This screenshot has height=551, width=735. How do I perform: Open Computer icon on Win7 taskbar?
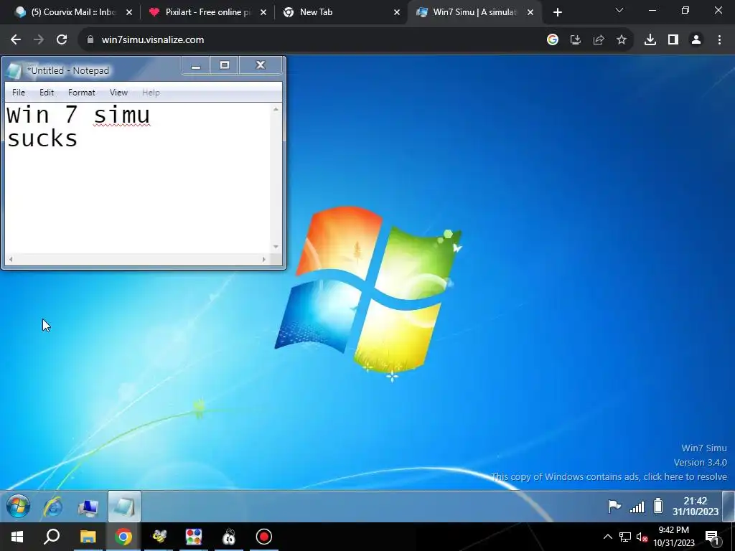click(88, 507)
